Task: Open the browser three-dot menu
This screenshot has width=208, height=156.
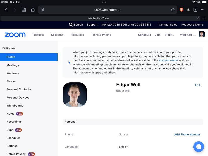Action: click(x=203, y=10)
